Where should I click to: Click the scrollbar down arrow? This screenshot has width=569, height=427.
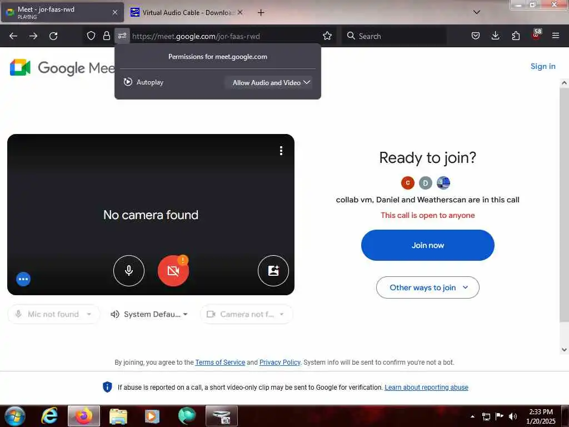click(x=565, y=350)
